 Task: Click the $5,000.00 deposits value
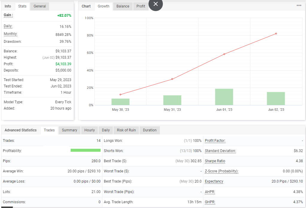tap(63, 70)
